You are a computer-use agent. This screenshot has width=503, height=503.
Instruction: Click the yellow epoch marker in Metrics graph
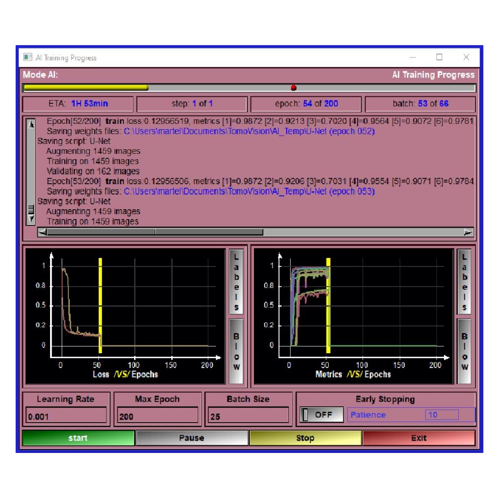pyautogui.click(x=328, y=306)
